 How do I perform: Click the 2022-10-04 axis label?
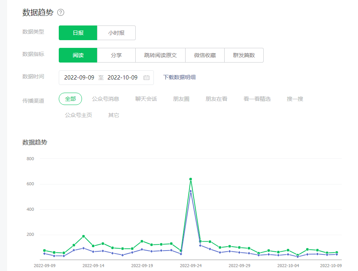[x=288, y=266]
